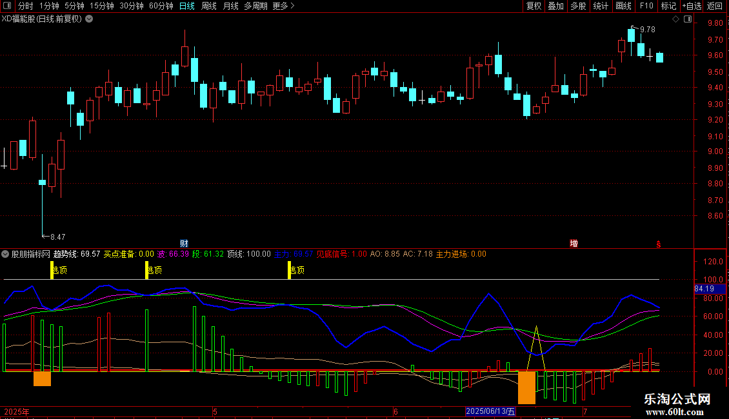Viewport: 729px width, 419px height.
Task: Click the red $ marker icon
Action: click(658, 244)
